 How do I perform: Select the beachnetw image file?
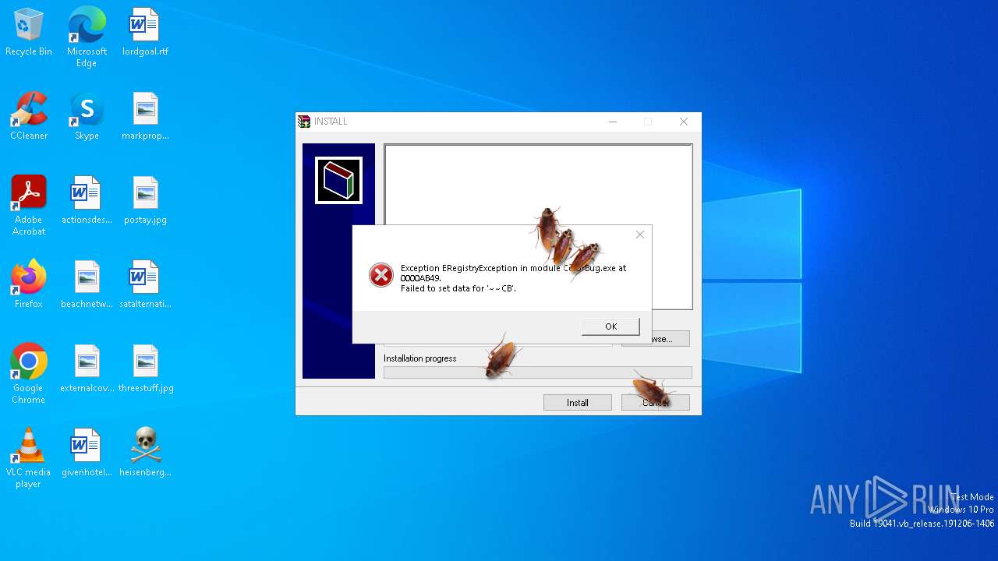(87, 284)
